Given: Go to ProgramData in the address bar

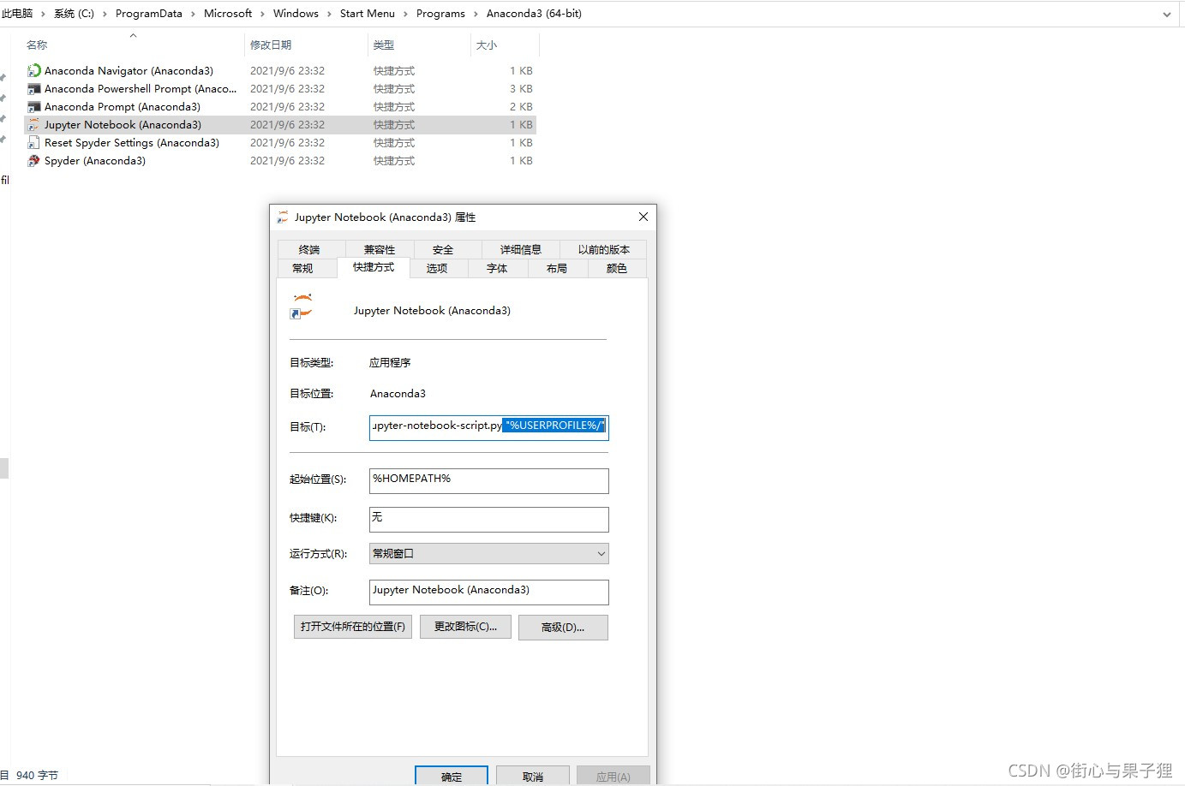Looking at the screenshot, I should tap(149, 14).
